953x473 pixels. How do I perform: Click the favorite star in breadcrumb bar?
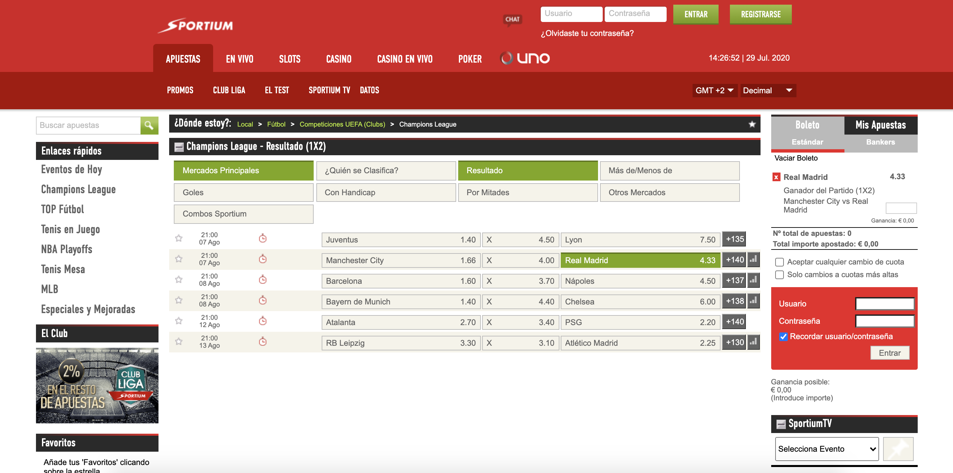tap(752, 124)
